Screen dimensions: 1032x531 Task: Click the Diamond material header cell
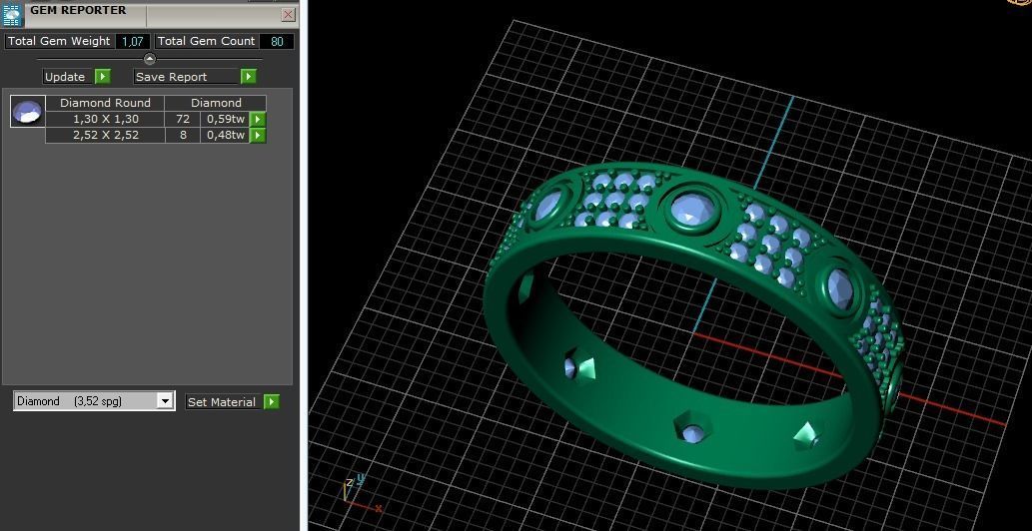coord(215,103)
